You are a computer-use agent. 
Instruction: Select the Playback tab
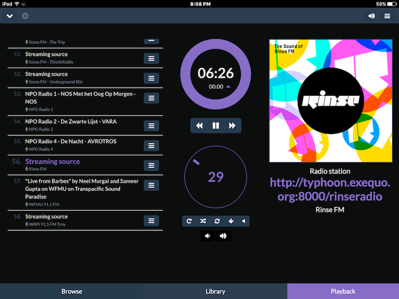(x=343, y=291)
